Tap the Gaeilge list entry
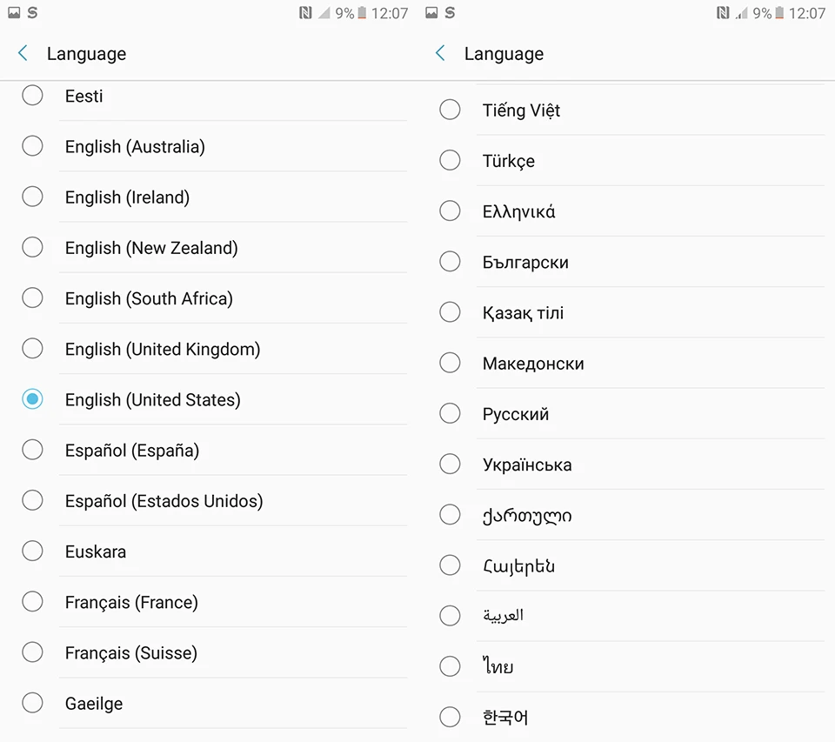Viewport: 835px width, 742px height. pyautogui.click(x=209, y=703)
